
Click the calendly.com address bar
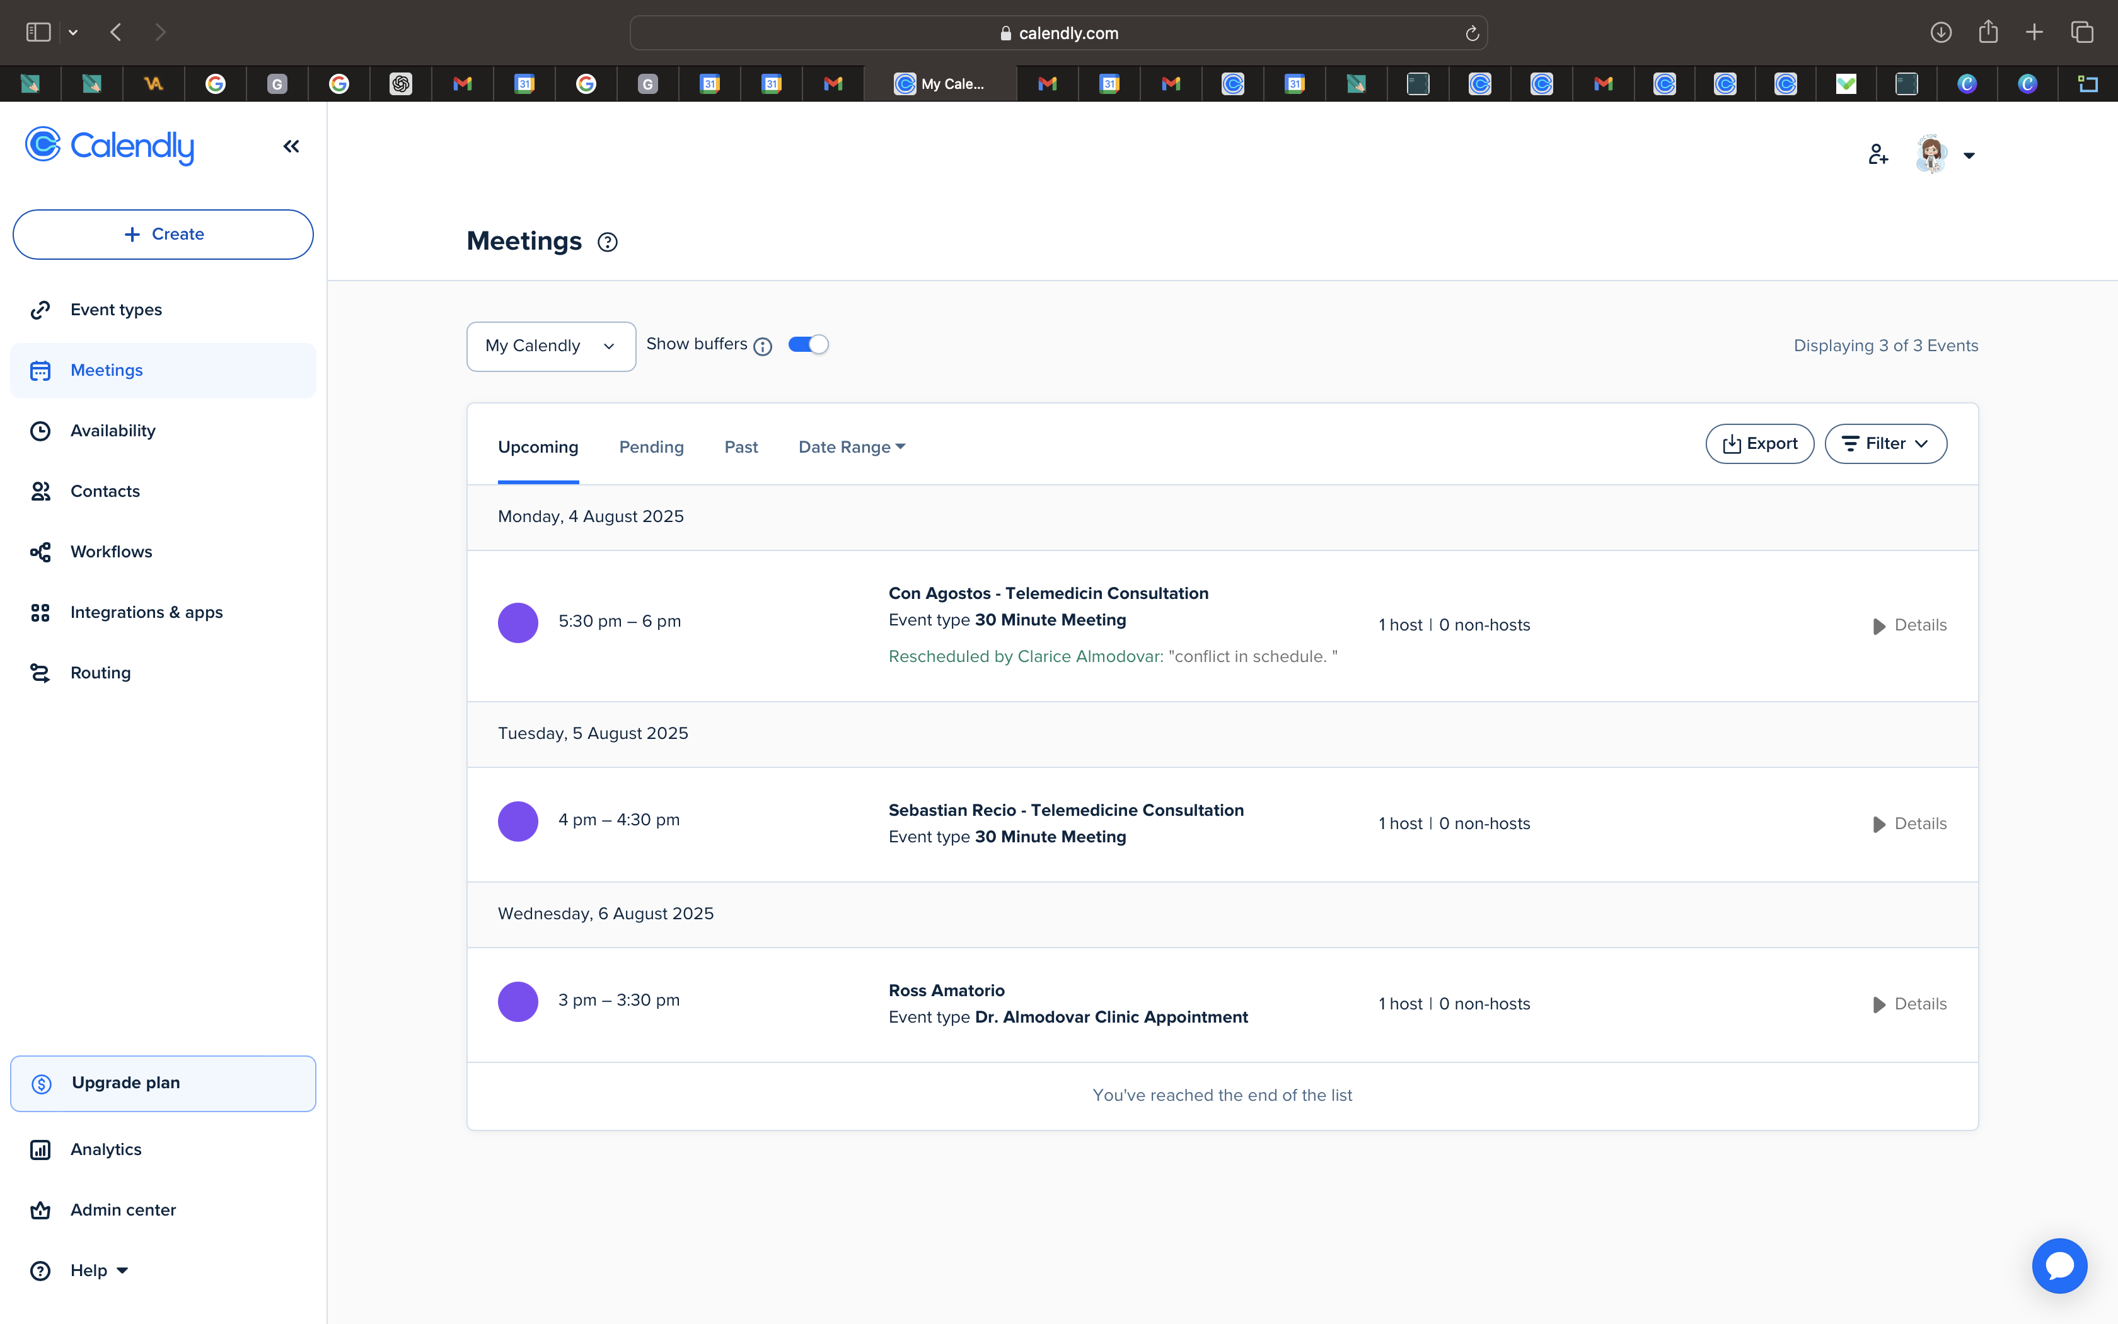coord(1058,33)
